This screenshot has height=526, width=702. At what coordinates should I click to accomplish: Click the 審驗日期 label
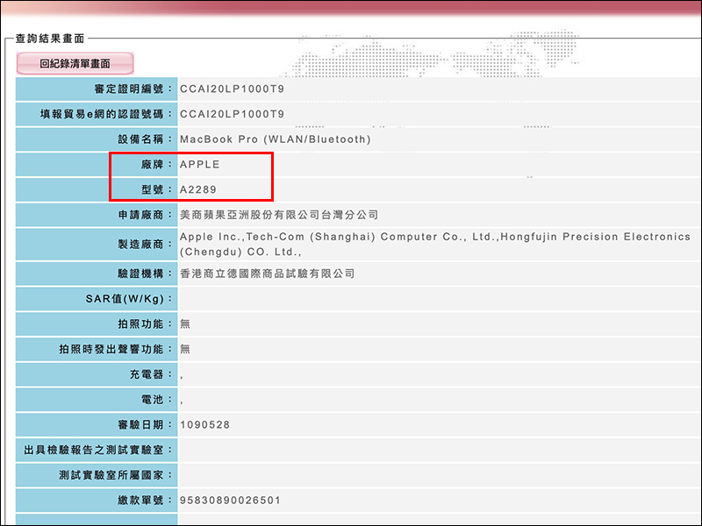pos(145,424)
